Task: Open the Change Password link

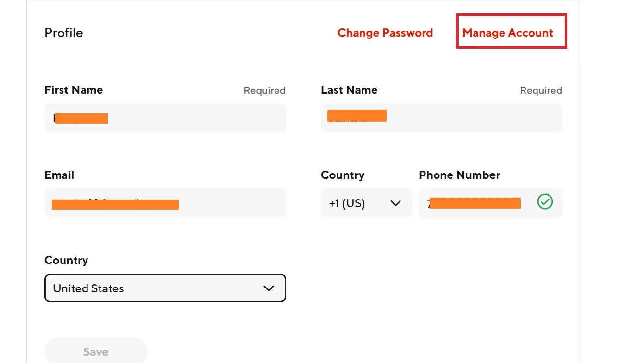Action: [385, 33]
